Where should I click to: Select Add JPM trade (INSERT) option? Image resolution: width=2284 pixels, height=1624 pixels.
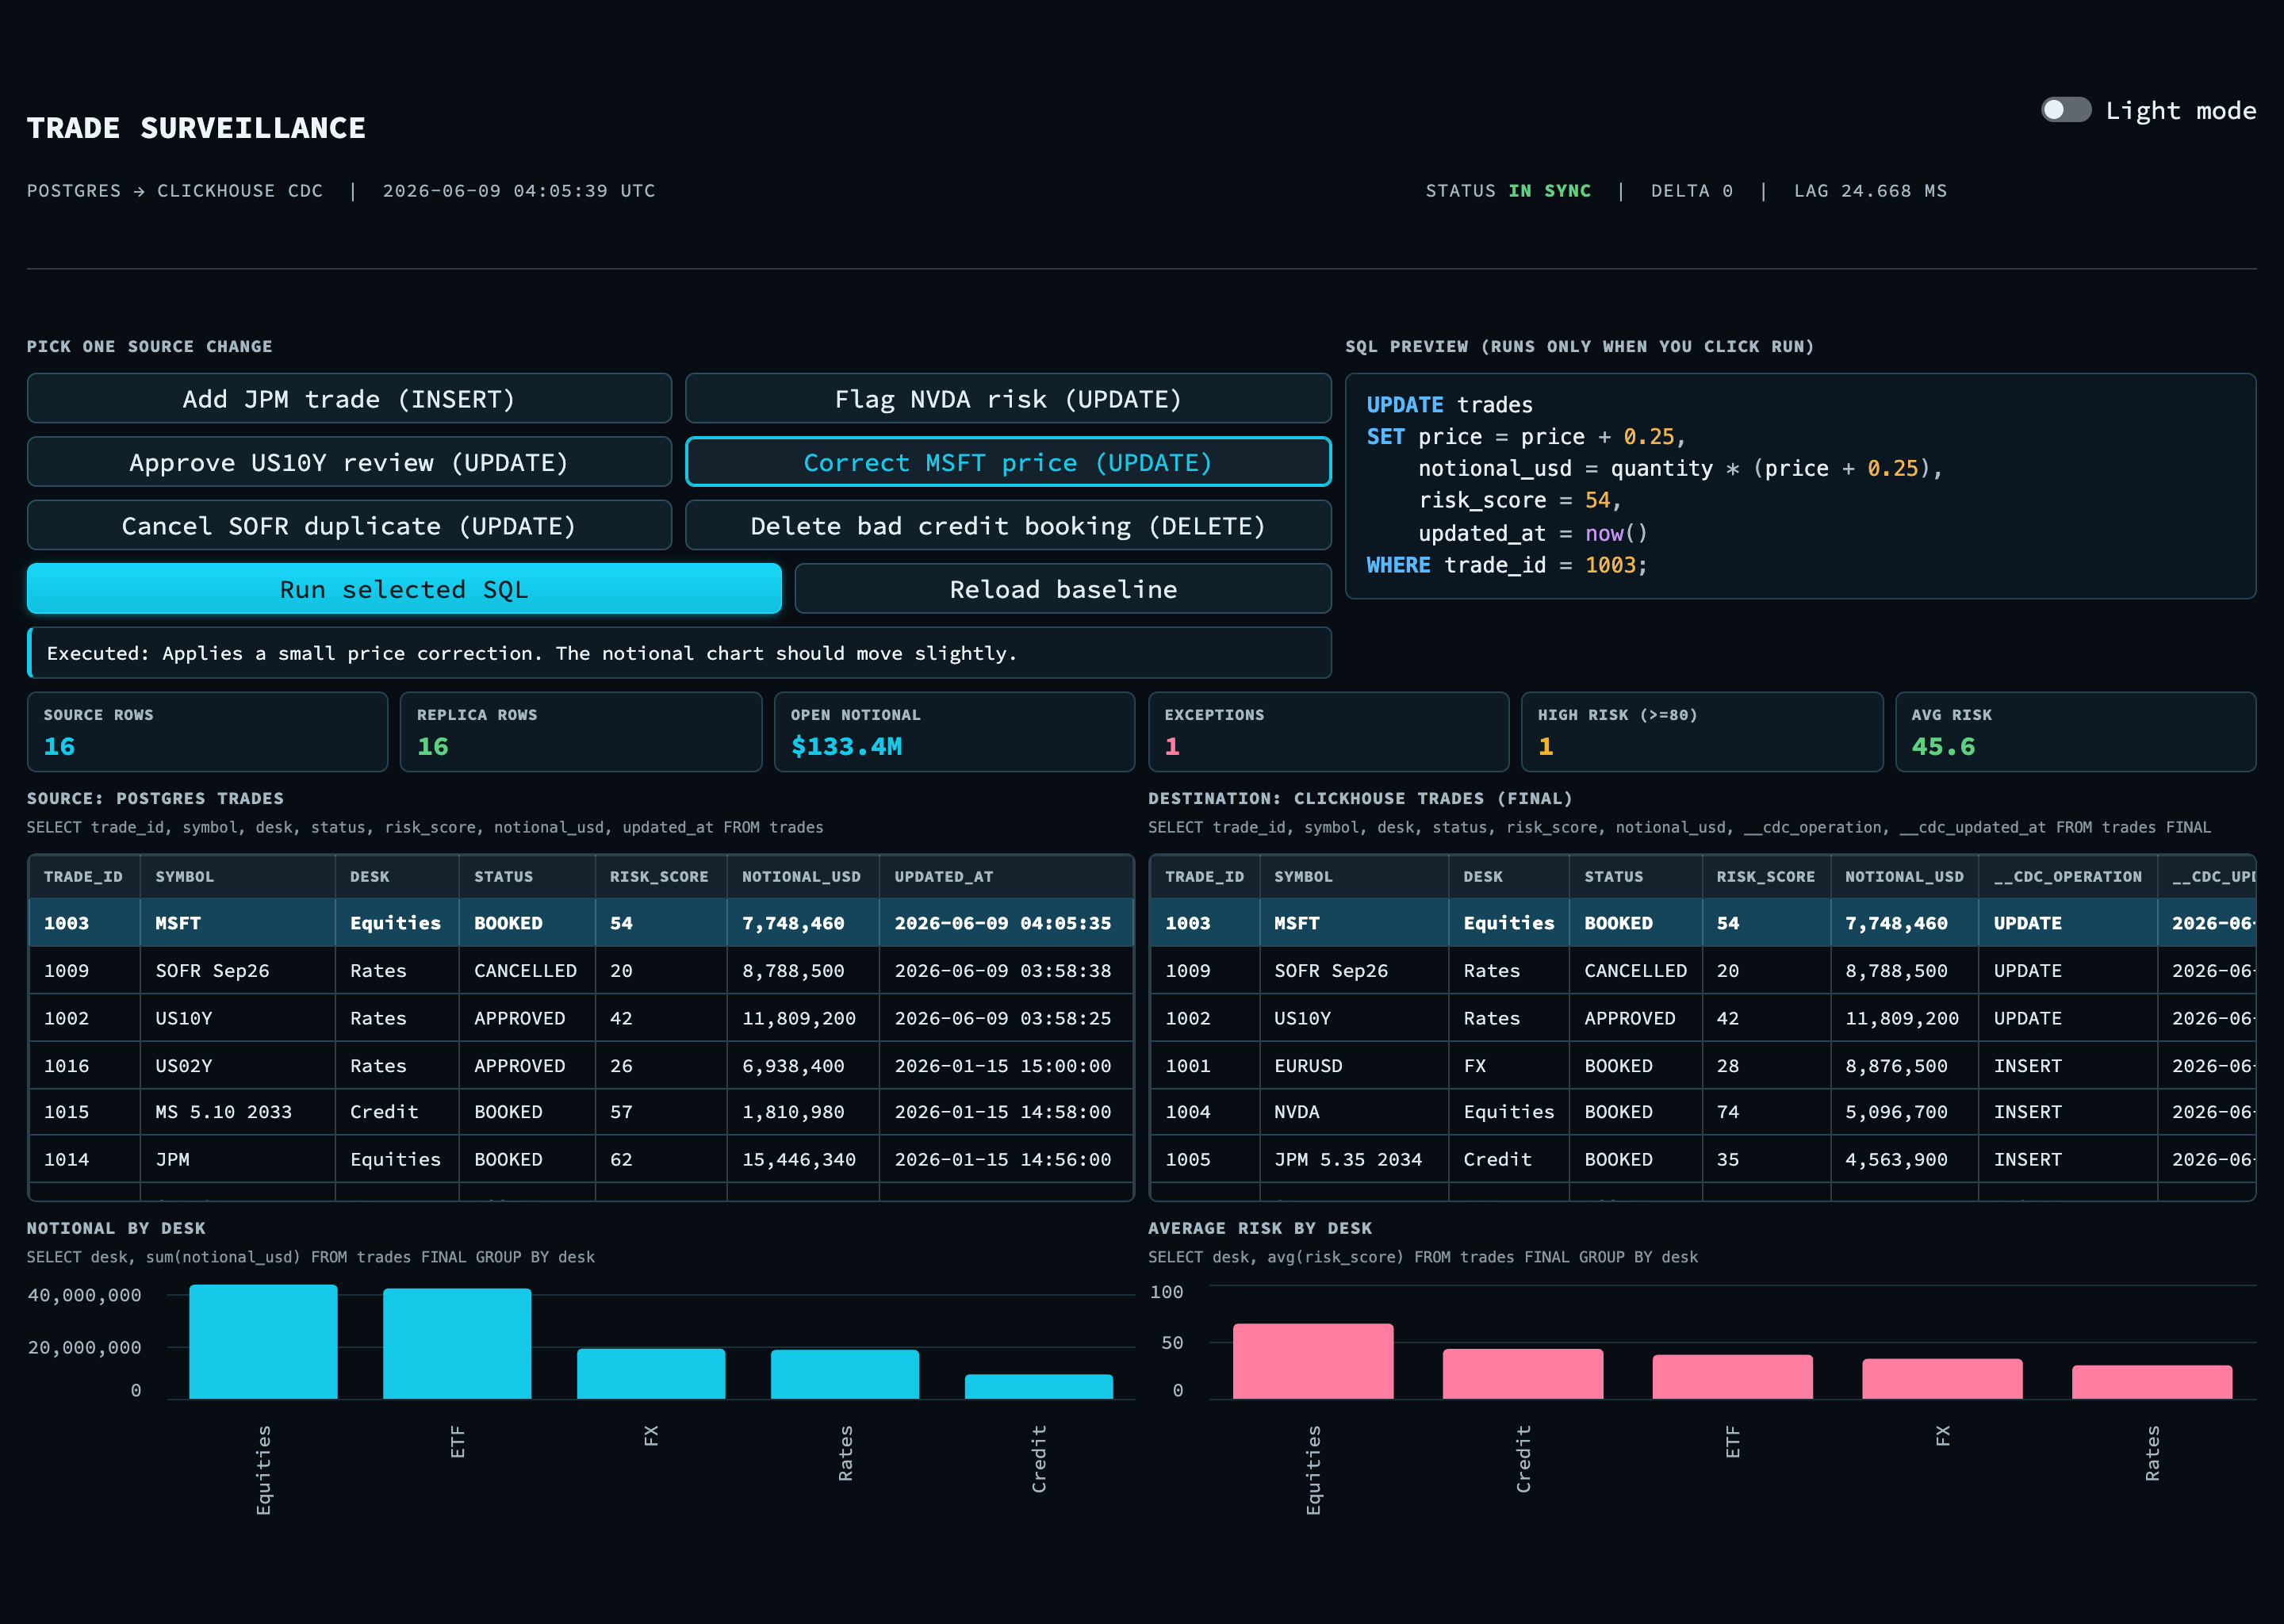coord(349,399)
